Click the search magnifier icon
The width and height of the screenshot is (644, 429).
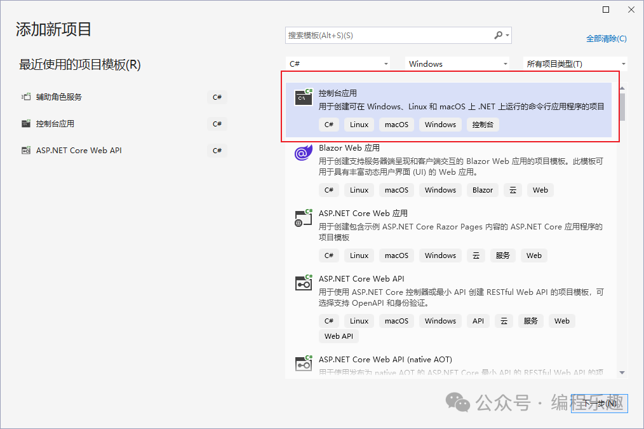[x=498, y=36]
